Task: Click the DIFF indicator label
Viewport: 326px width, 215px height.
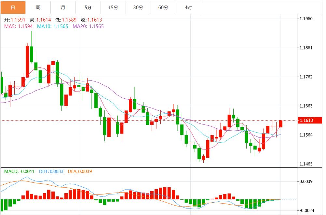Action: [51, 171]
